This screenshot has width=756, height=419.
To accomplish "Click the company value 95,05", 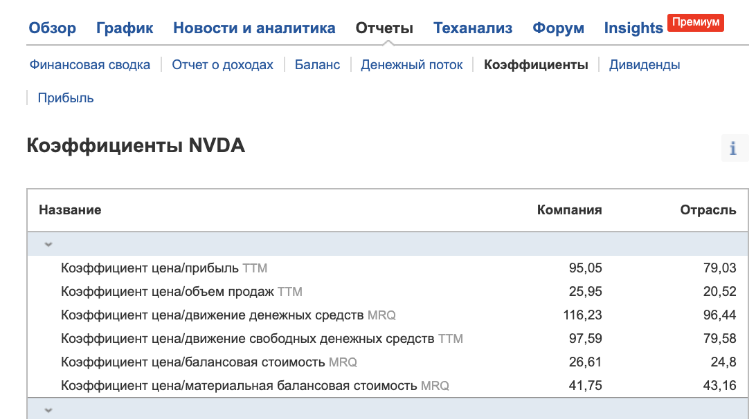I will coord(585,268).
